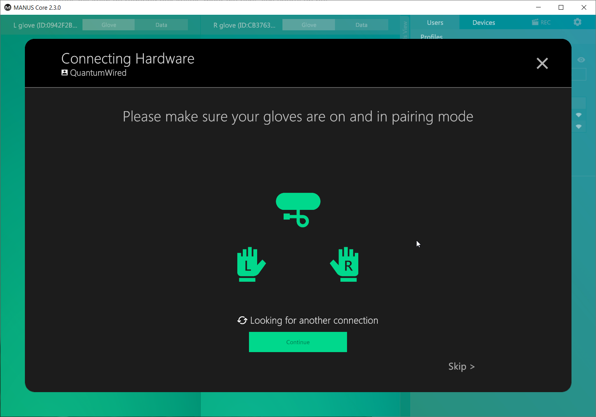Expand the lower dropdown arrow on right panel

(x=578, y=127)
